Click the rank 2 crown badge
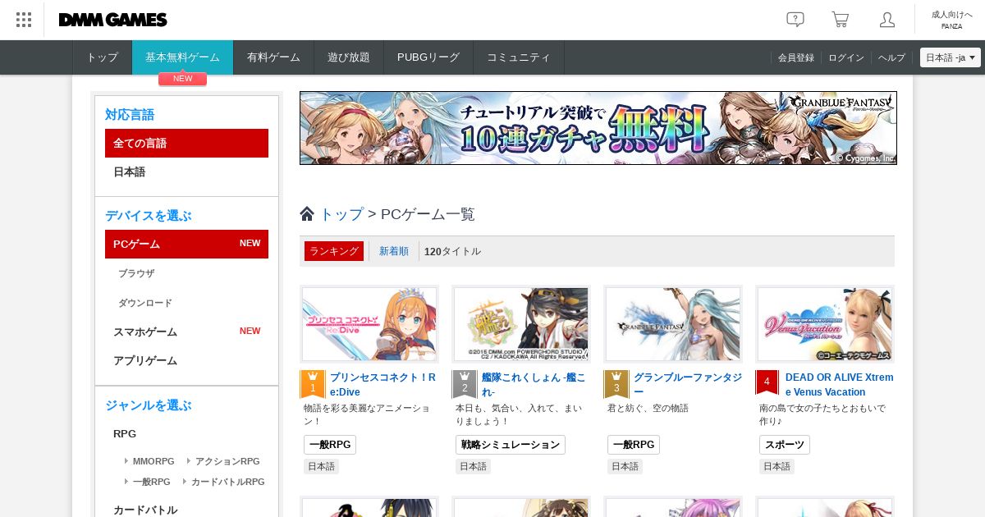Screen dimensions: 985x517 click(x=465, y=383)
